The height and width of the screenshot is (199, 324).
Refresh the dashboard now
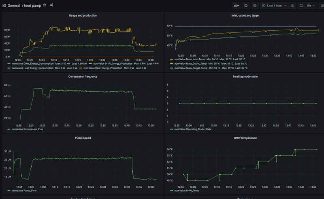pyautogui.click(x=301, y=6)
